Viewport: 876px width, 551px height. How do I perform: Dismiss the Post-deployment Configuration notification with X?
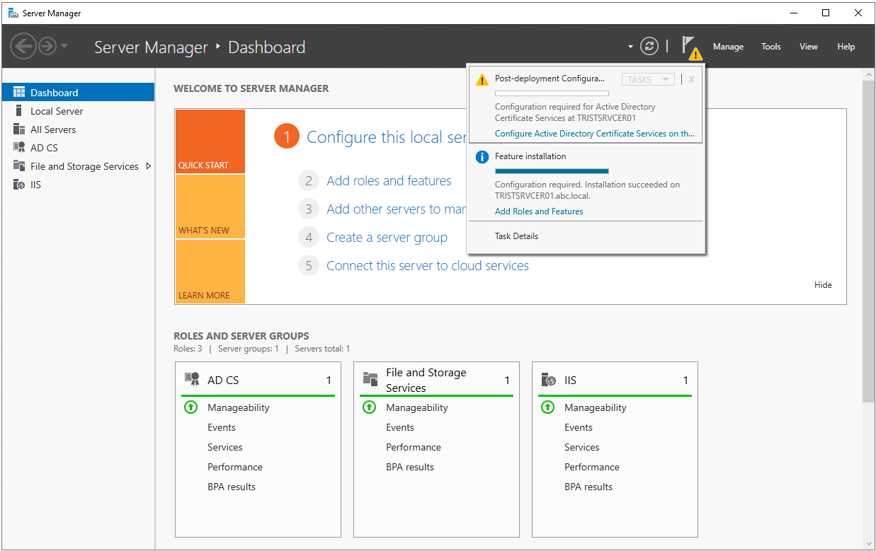(x=691, y=79)
